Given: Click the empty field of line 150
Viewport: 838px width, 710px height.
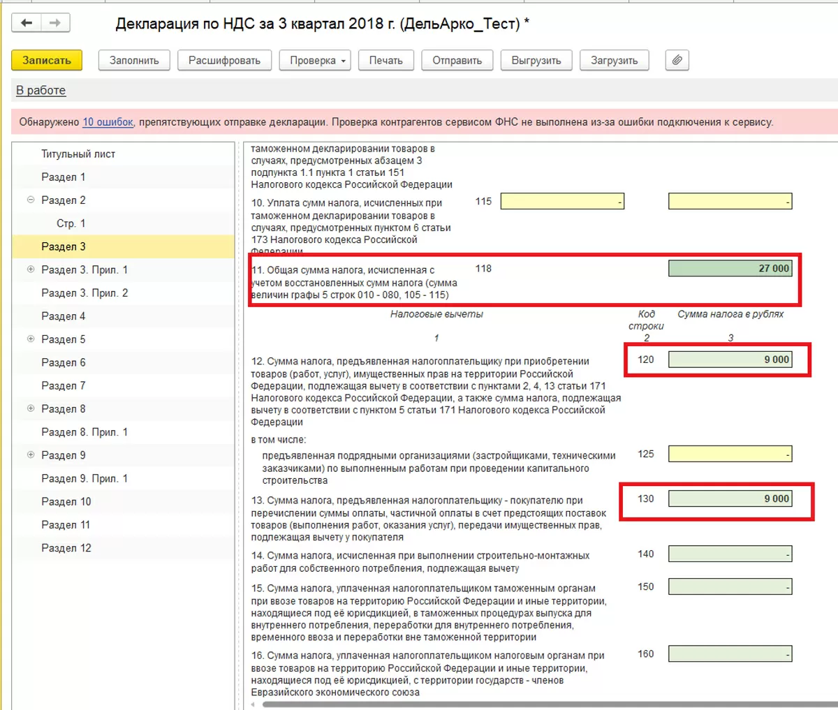Looking at the screenshot, I should [730, 587].
